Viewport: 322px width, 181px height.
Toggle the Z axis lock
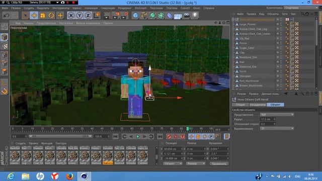(88, 16)
